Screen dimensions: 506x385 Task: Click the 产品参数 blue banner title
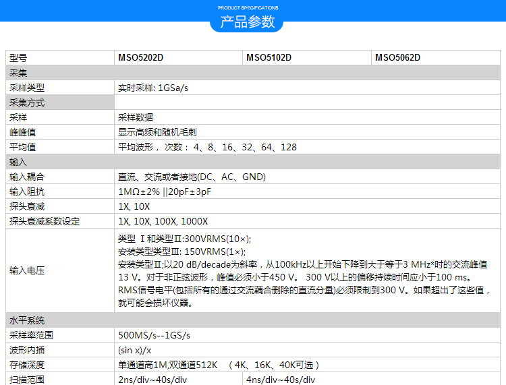[248, 22]
